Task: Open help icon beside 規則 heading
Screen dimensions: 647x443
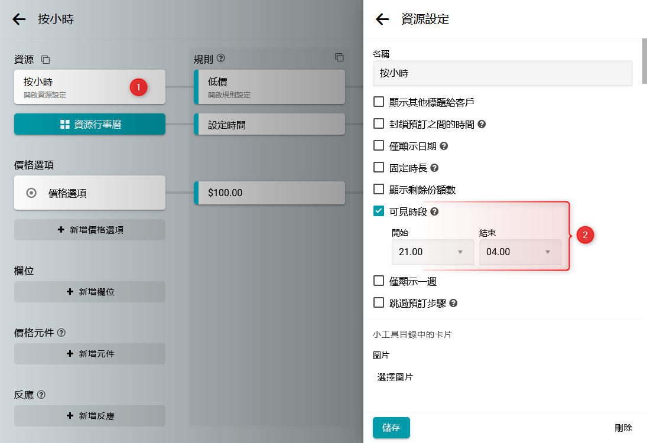Action: (221, 58)
